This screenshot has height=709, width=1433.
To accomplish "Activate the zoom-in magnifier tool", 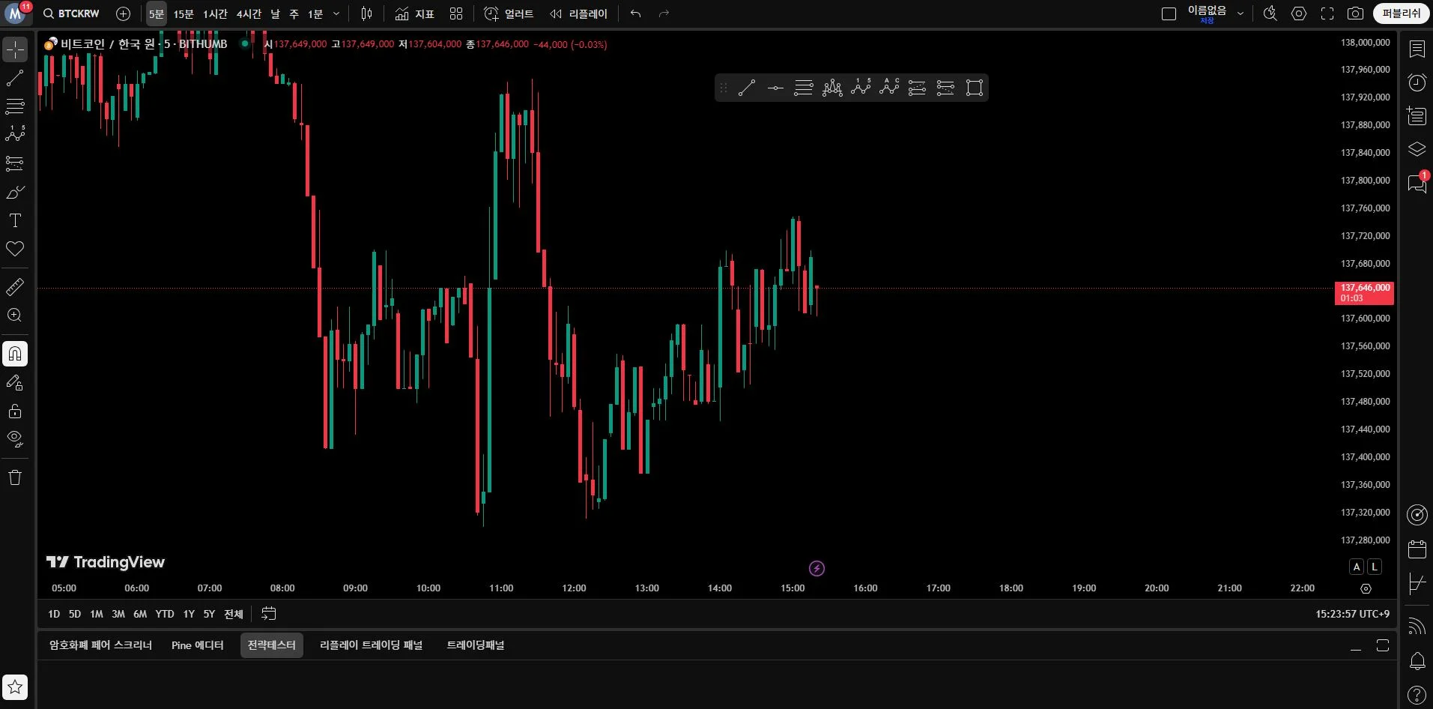I will coord(15,315).
